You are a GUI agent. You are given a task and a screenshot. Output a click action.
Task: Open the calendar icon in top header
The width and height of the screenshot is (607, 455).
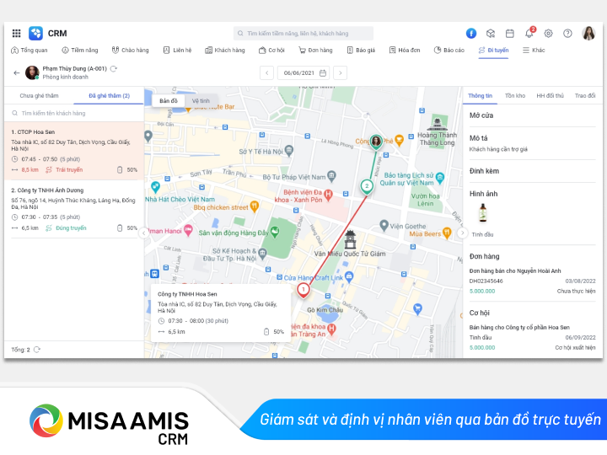pyautogui.click(x=510, y=34)
